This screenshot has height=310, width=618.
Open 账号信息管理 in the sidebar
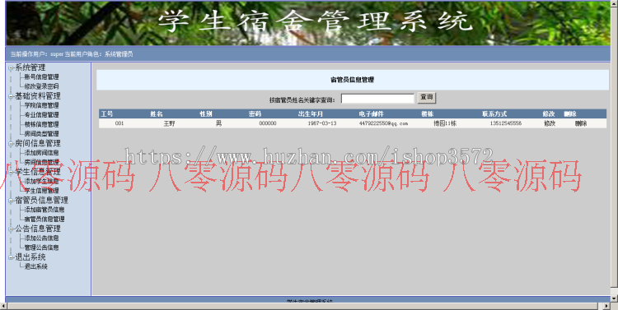point(41,77)
